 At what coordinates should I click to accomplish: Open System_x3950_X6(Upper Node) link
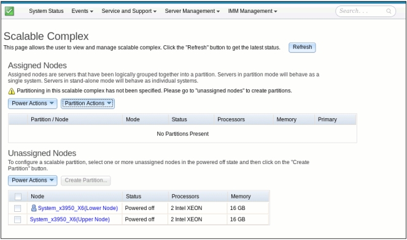coord(70,219)
